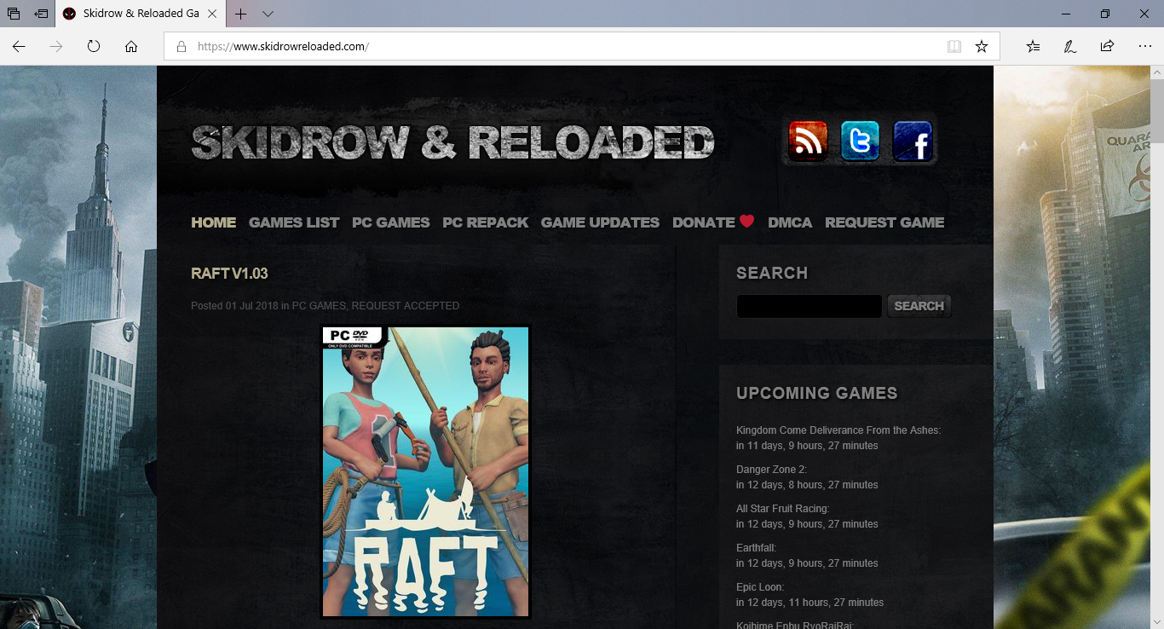Go back to previous page

click(19, 46)
